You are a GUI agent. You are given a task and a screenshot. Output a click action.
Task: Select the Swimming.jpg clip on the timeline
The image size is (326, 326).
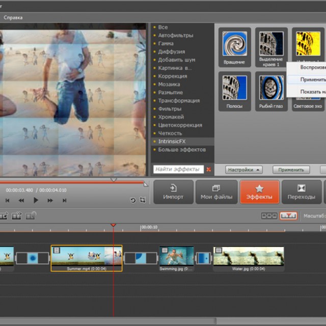[176, 256]
